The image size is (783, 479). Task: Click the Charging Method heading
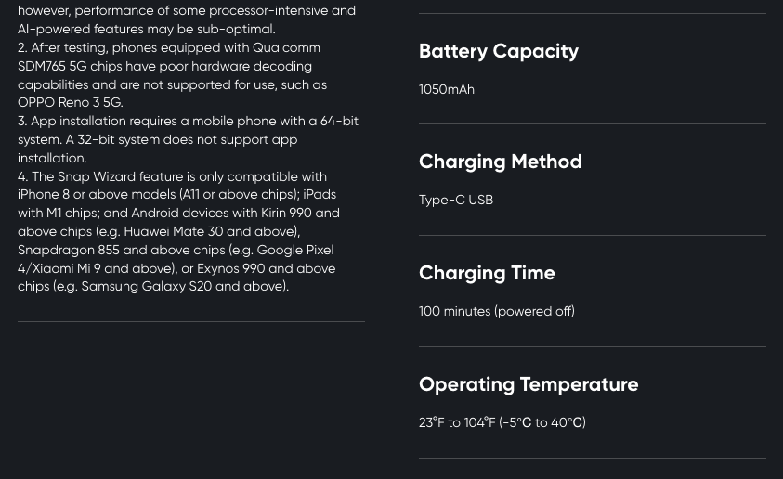tap(501, 162)
